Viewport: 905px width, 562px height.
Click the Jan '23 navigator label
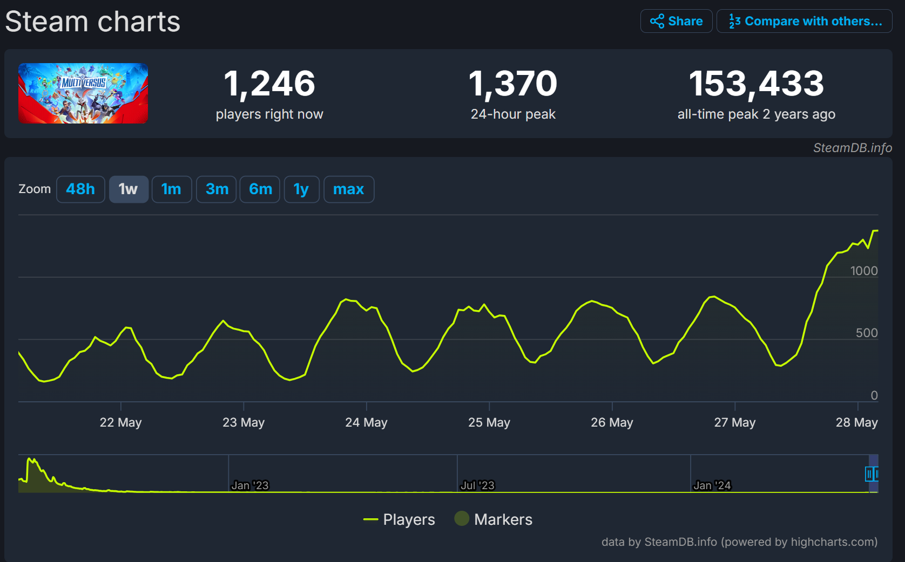pyautogui.click(x=250, y=485)
